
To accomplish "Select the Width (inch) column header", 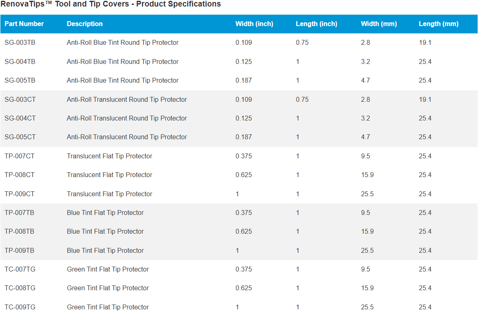I will click(x=254, y=24).
